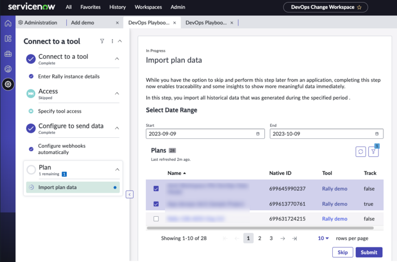
Task: Open Rally demo link for plan 699631724215
Action: (x=334, y=219)
